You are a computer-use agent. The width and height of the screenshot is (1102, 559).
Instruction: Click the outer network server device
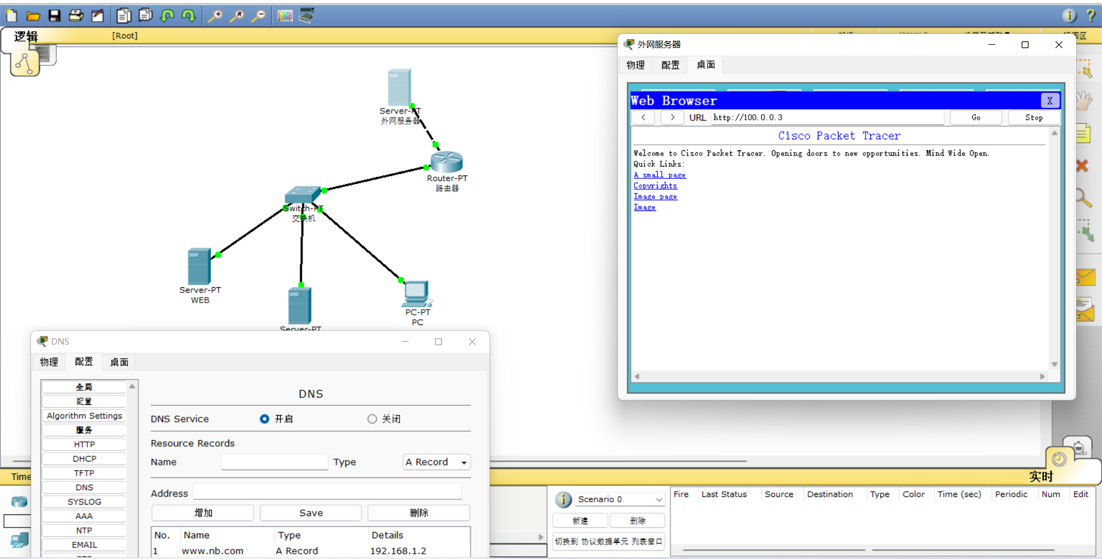pos(399,87)
